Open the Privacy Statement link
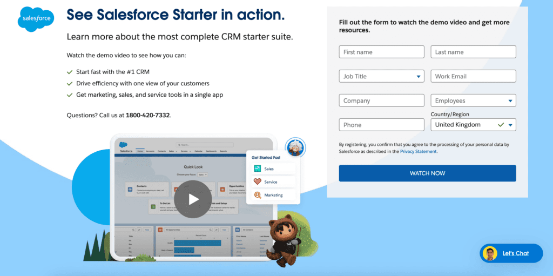 click(419, 151)
